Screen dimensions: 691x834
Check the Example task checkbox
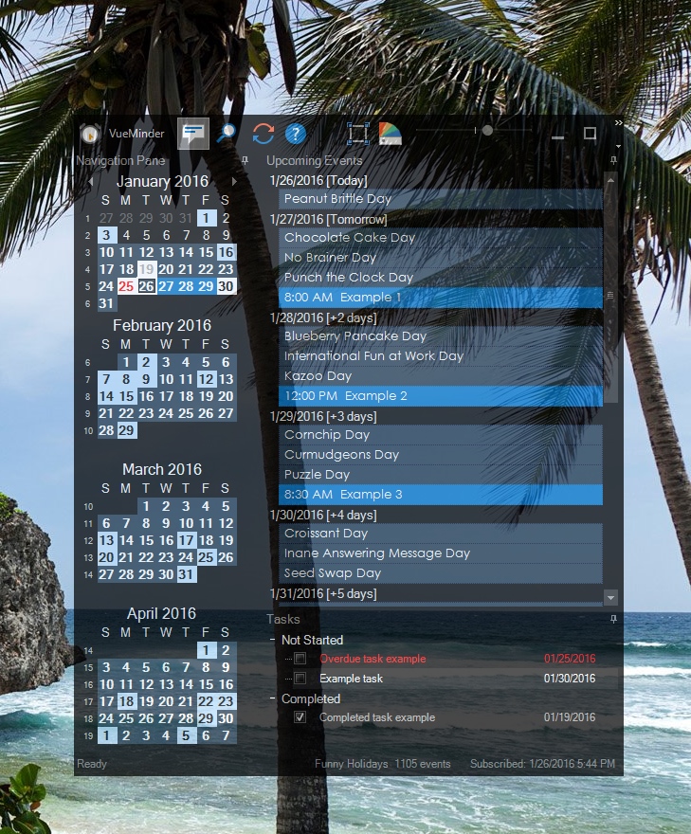pyautogui.click(x=300, y=679)
